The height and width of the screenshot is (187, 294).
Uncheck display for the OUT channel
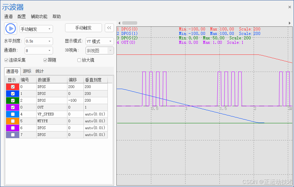click(13, 107)
